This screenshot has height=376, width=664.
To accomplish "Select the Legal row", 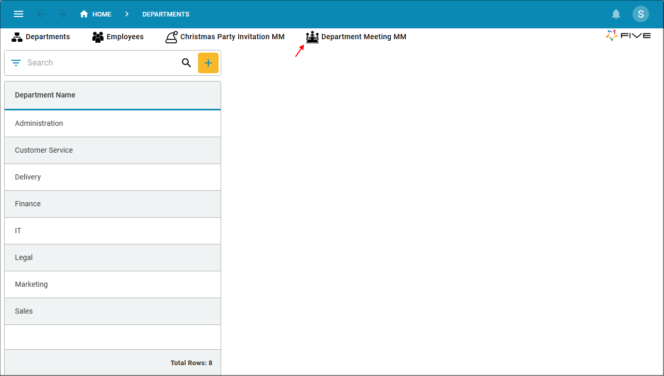I will (112, 257).
